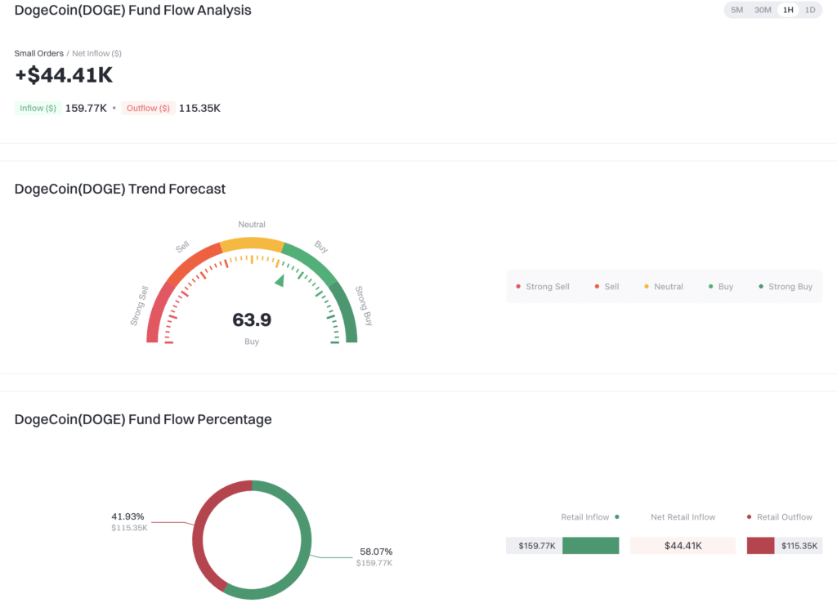Image resolution: width=837 pixels, height=612 pixels.
Task: Click the green Retail Inflow dot
Action: tap(615, 517)
